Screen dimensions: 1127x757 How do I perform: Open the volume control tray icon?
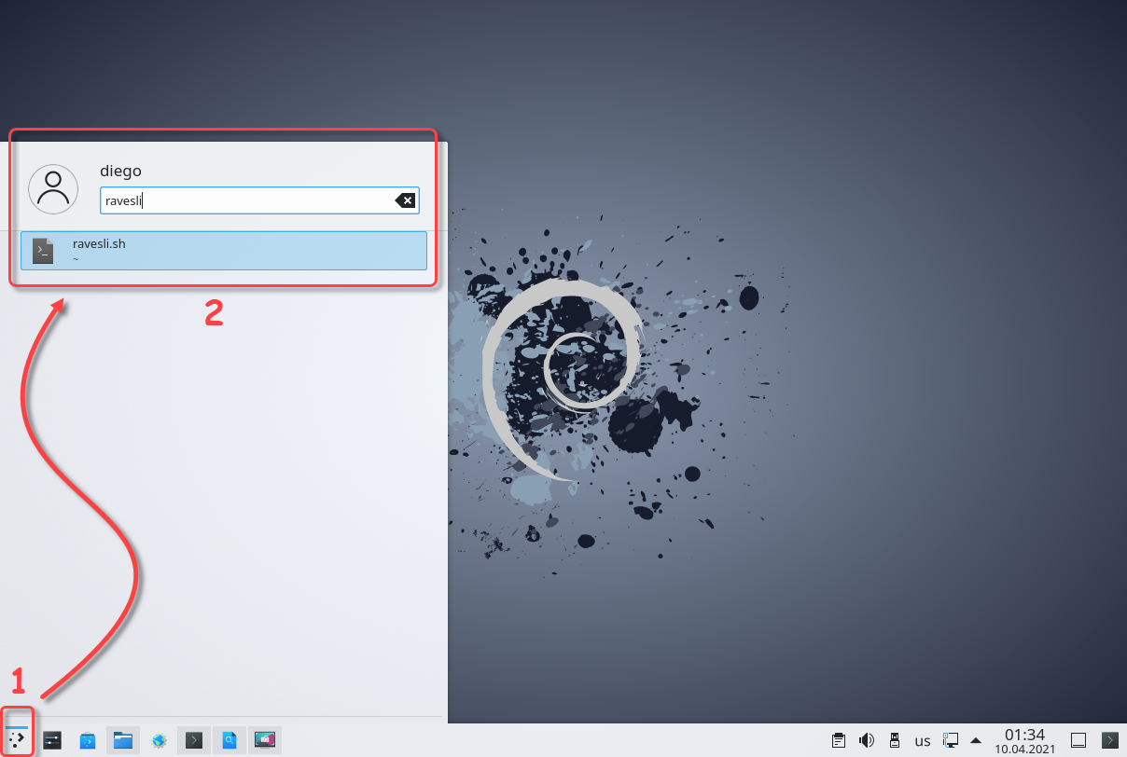click(867, 741)
